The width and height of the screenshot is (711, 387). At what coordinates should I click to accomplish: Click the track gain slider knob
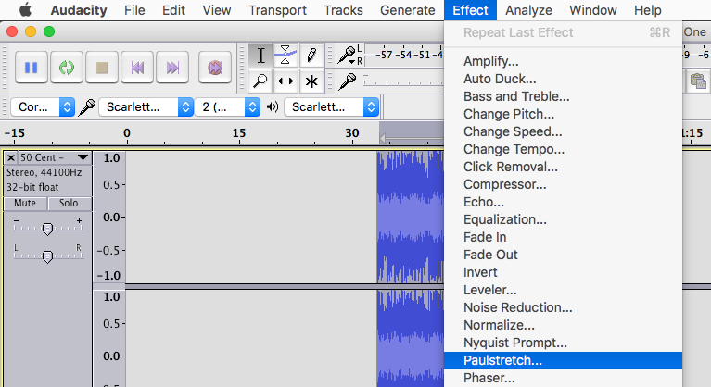[x=47, y=229]
